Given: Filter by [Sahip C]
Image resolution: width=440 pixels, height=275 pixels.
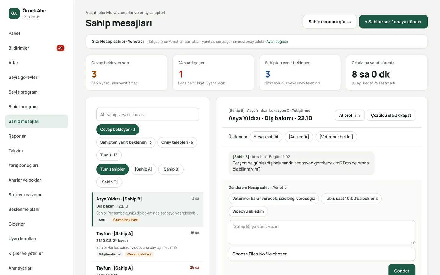Looking at the screenshot, I should pyautogui.click(x=109, y=182).
